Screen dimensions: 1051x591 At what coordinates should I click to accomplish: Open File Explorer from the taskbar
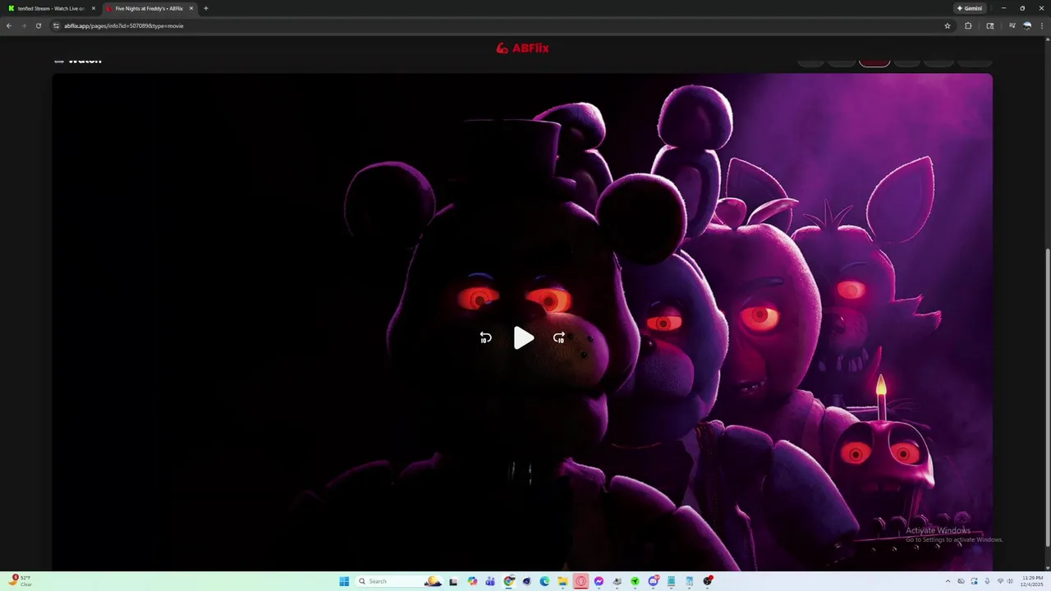click(562, 581)
